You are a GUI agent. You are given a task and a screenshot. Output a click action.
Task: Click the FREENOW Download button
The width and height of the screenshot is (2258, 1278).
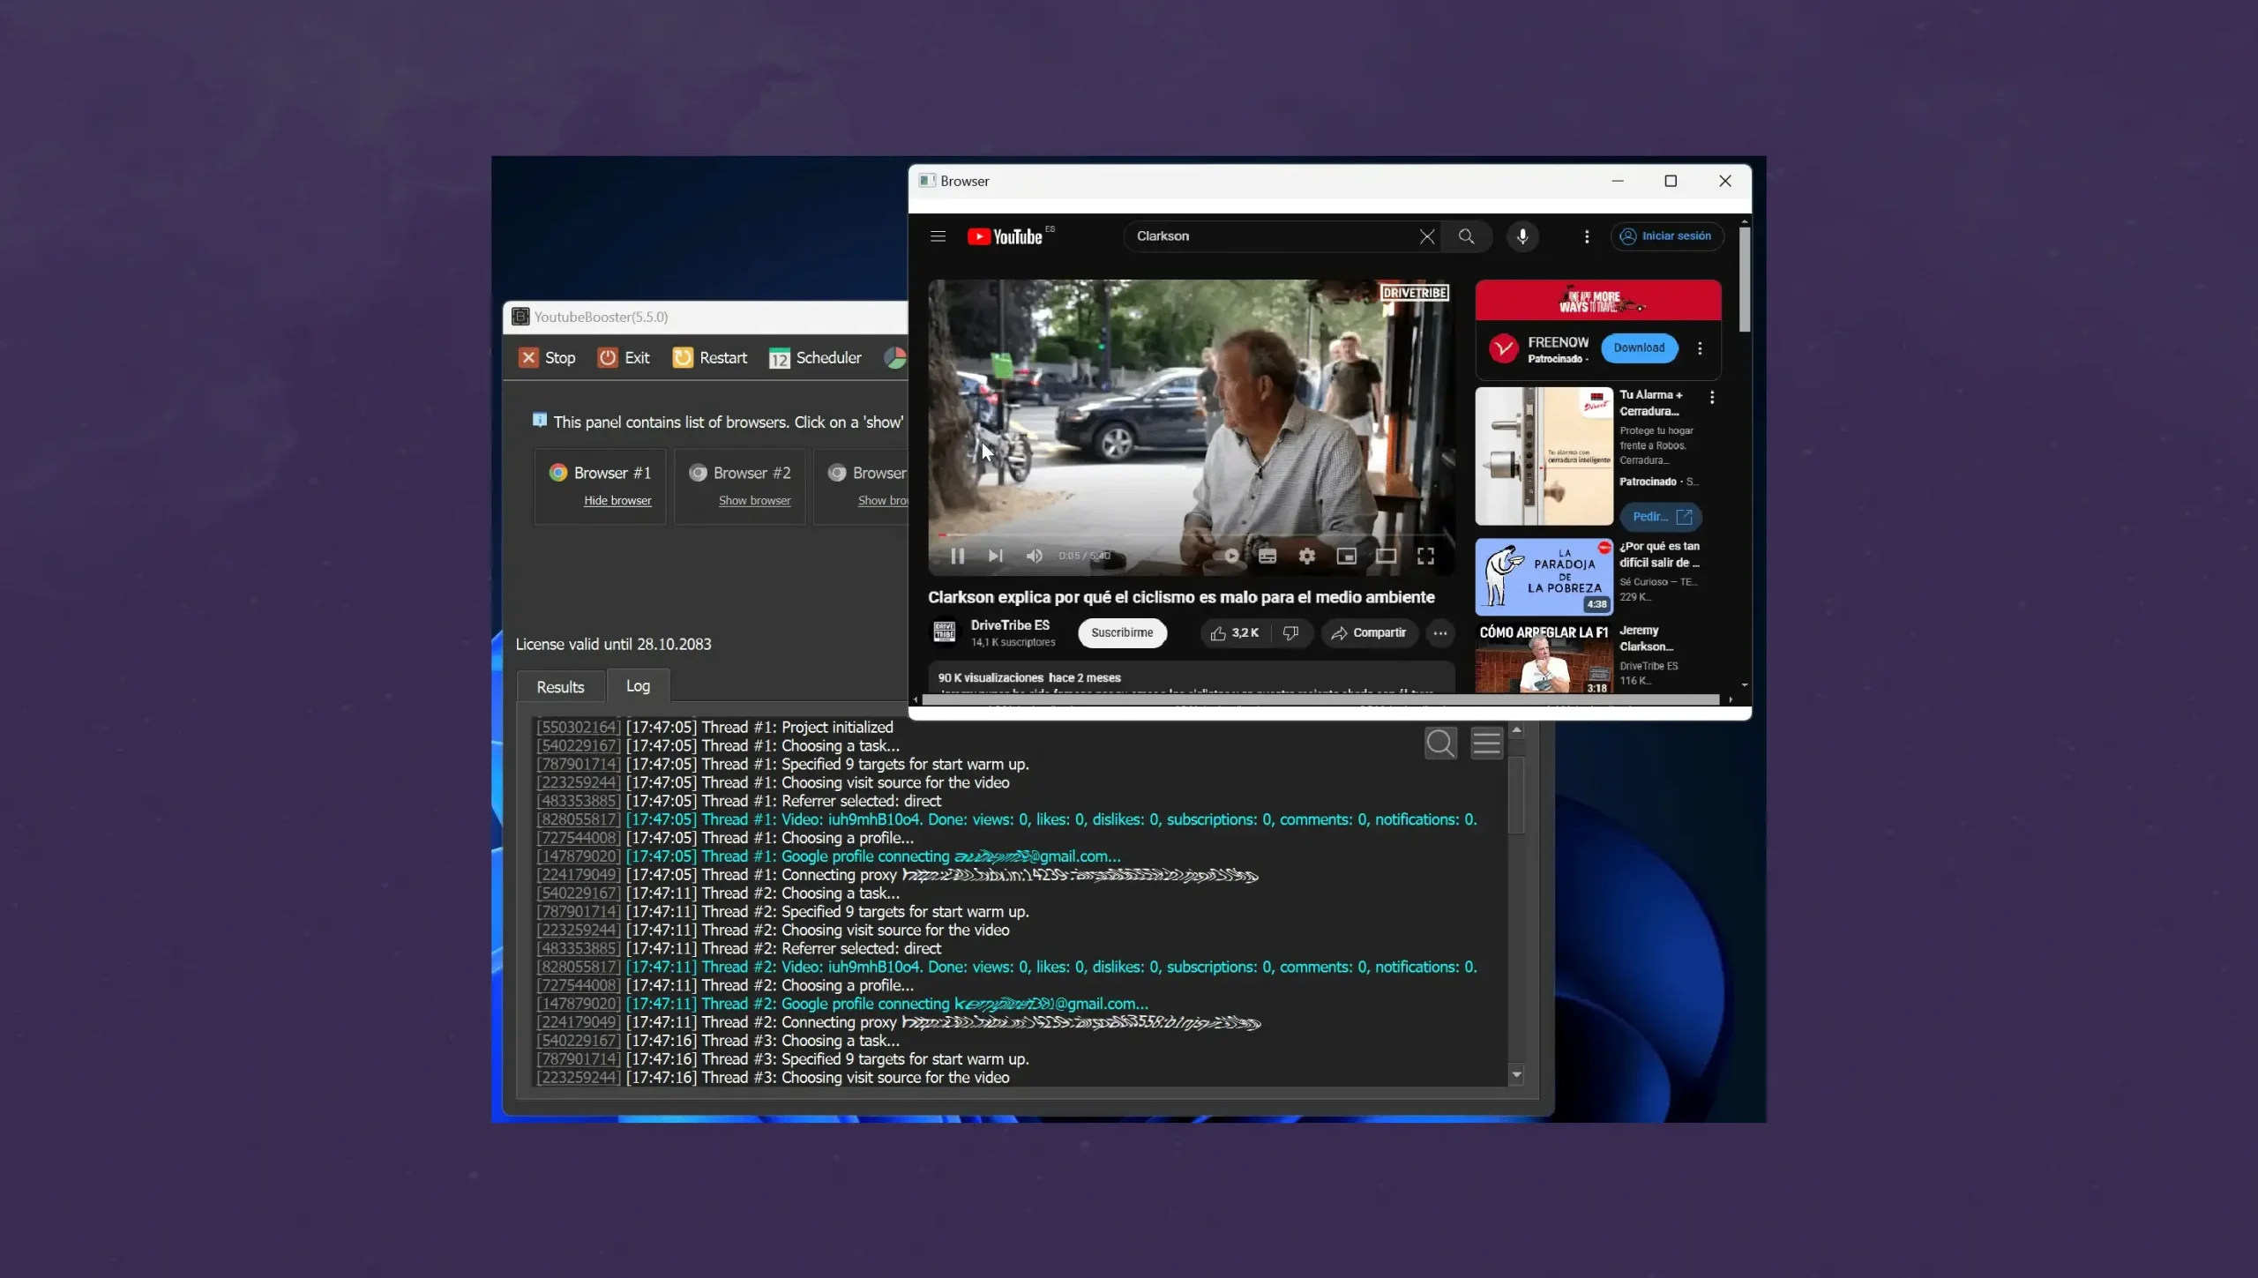1639,348
